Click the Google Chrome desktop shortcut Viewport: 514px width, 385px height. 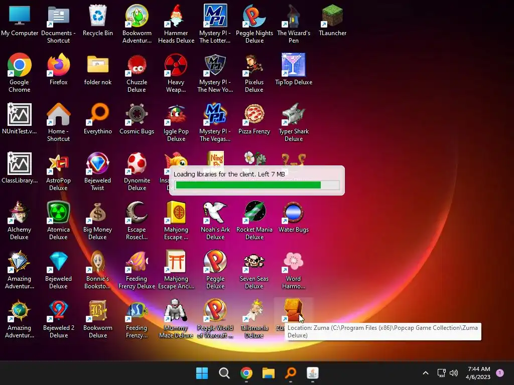(x=20, y=65)
